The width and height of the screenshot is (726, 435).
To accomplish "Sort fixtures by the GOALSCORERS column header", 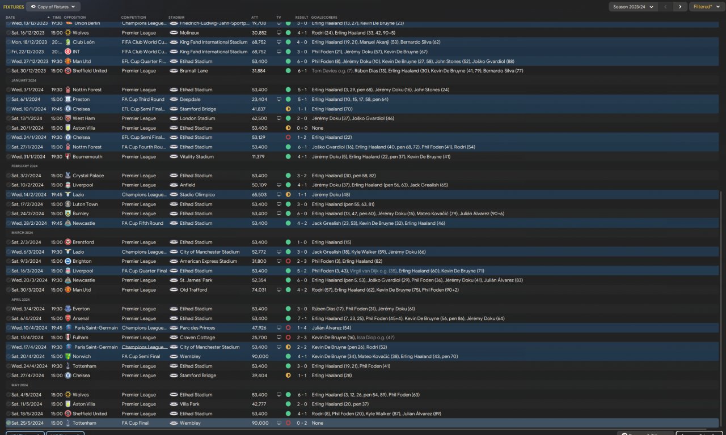I will tap(324, 18).
